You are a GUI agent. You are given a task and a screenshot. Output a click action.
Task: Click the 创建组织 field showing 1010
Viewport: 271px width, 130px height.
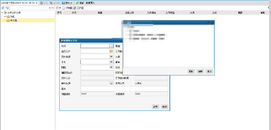click(97, 94)
